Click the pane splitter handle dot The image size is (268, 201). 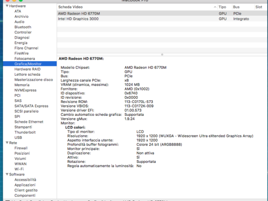coord(162,54)
